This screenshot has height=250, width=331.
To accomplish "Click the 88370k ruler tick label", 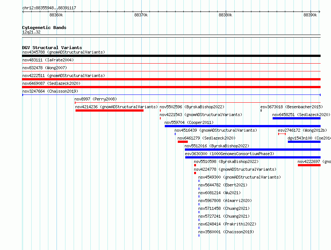I will [x=141, y=15].
